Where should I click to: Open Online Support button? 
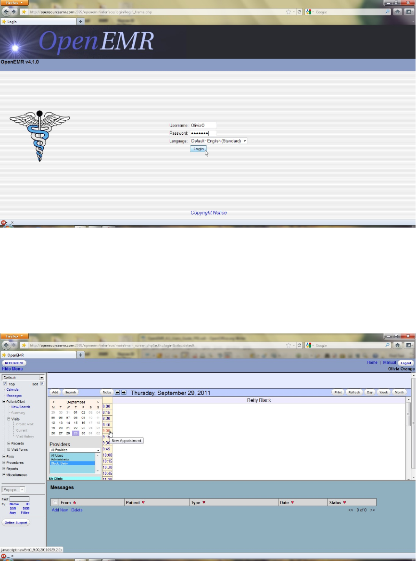point(16,523)
